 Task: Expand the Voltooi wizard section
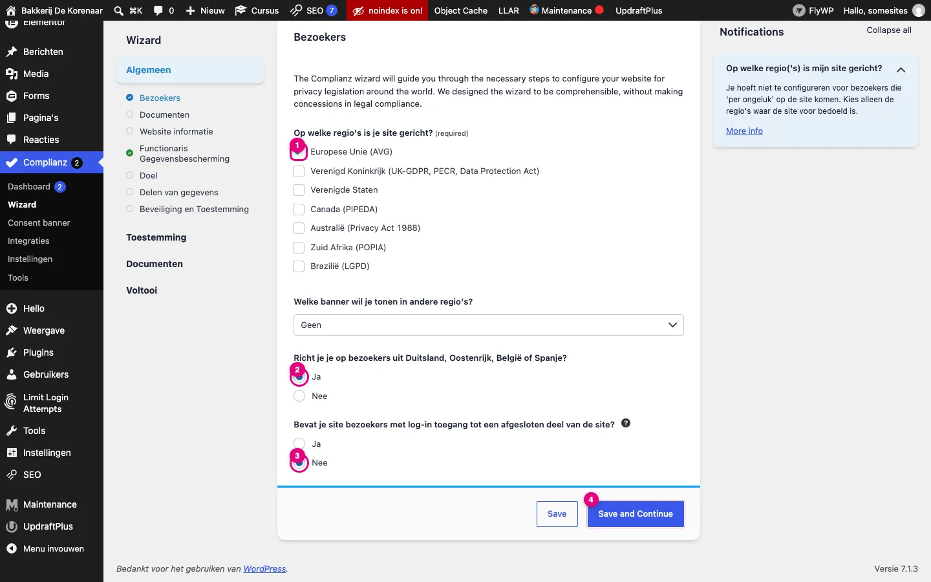pos(142,290)
